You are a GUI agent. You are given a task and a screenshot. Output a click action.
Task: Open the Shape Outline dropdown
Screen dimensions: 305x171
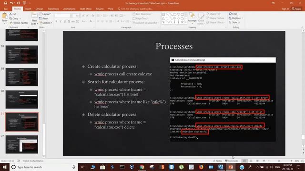(x=216, y=18)
